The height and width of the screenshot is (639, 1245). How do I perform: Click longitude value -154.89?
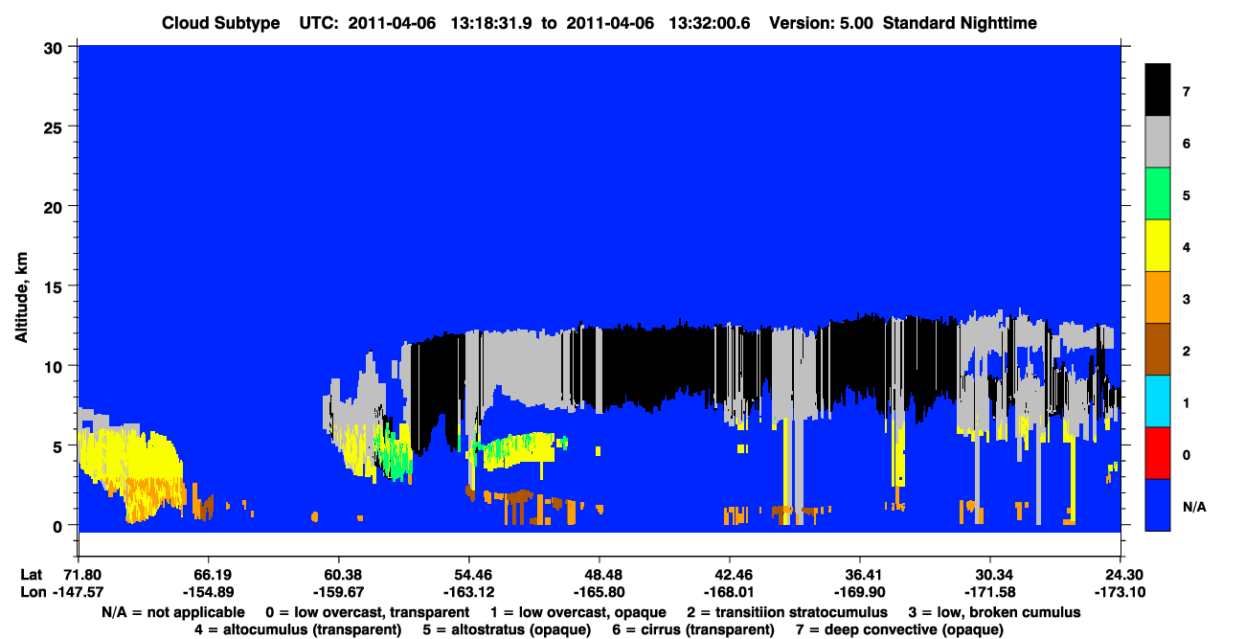point(207,592)
